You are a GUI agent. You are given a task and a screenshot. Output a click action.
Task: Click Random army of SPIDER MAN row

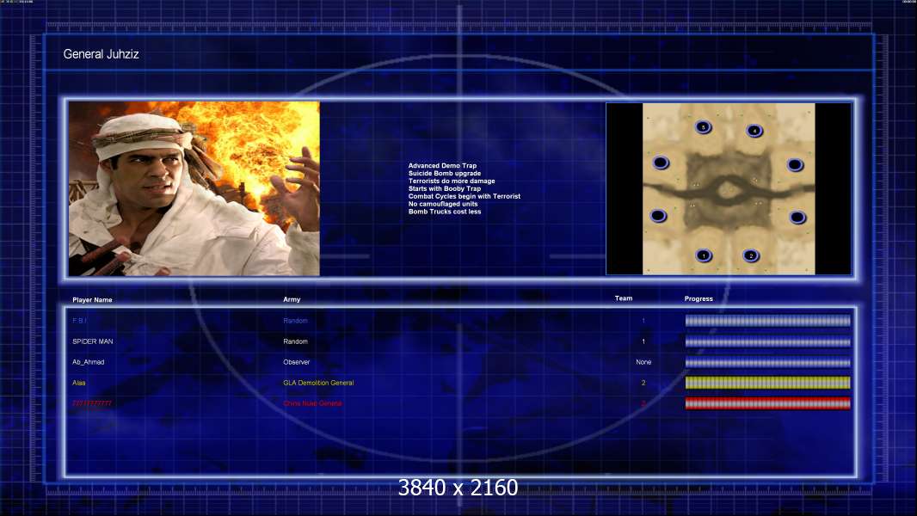pyautogui.click(x=295, y=341)
